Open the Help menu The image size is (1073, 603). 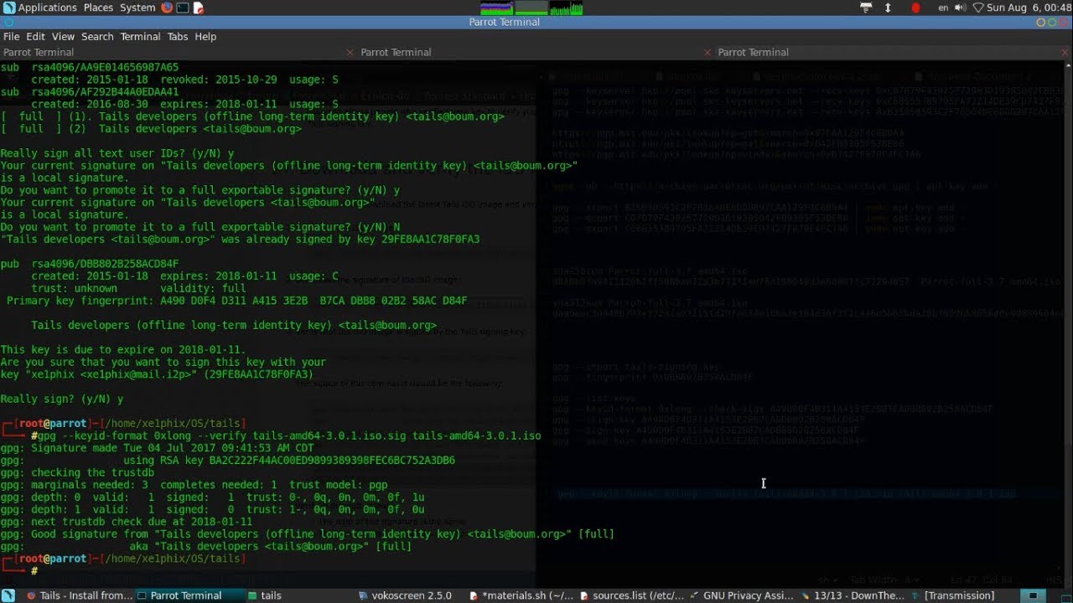click(x=205, y=37)
